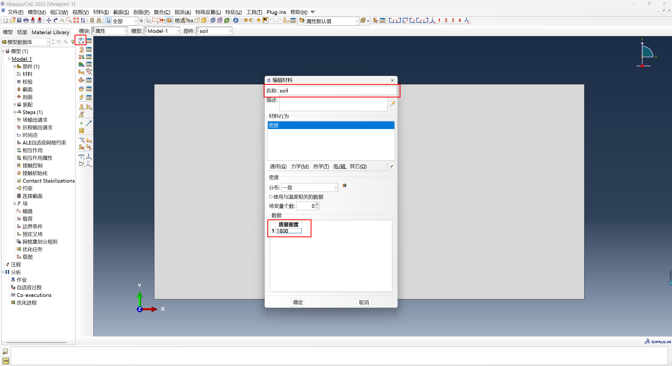
Task: Click the Cycle Views arrows icon
Action: click(x=83, y=20)
